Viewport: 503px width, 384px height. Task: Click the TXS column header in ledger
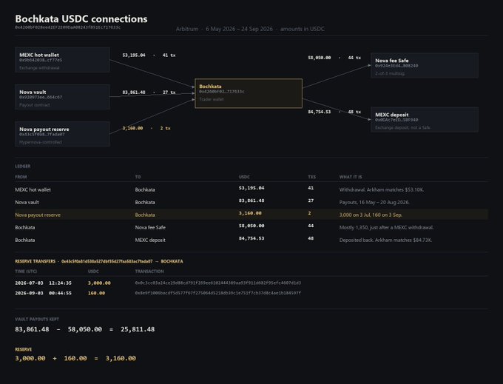point(312,177)
